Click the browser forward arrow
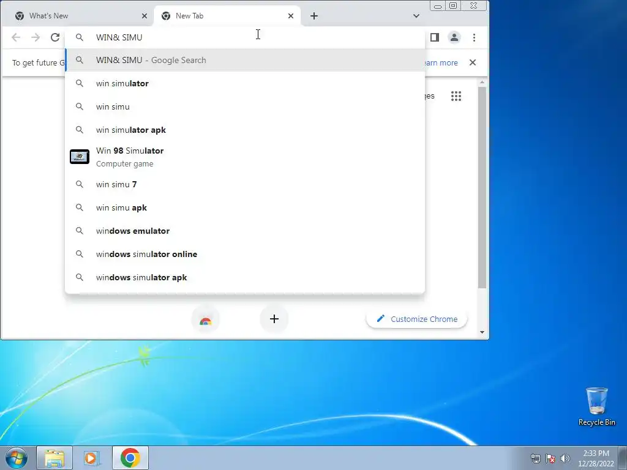Image resolution: width=627 pixels, height=470 pixels. [36, 37]
